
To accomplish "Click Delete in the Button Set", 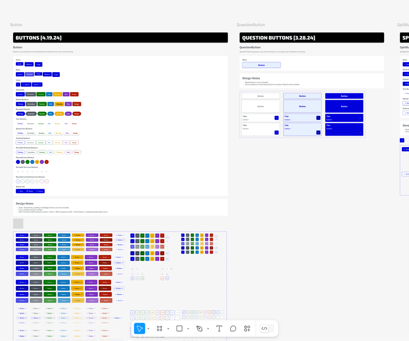I will pos(30,191).
